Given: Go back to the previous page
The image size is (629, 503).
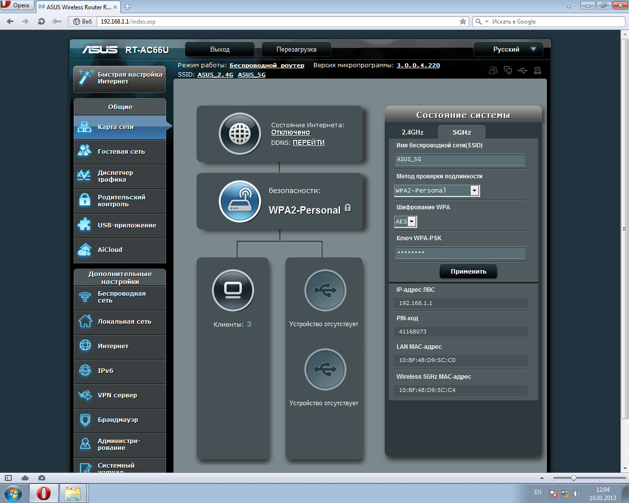Looking at the screenshot, I should coord(10,22).
